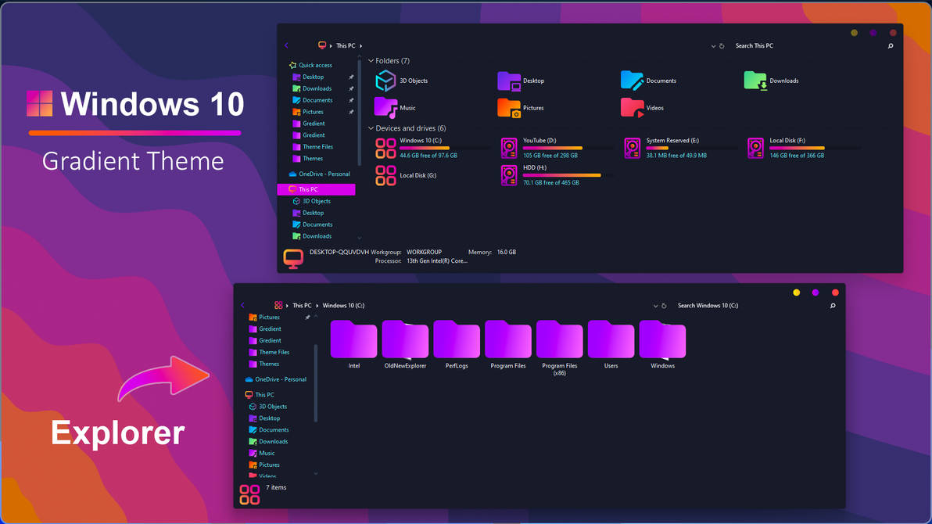932x524 pixels.
Task: Open the Videos folder in Folders section
Action: pyautogui.click(x=643, y=108)
